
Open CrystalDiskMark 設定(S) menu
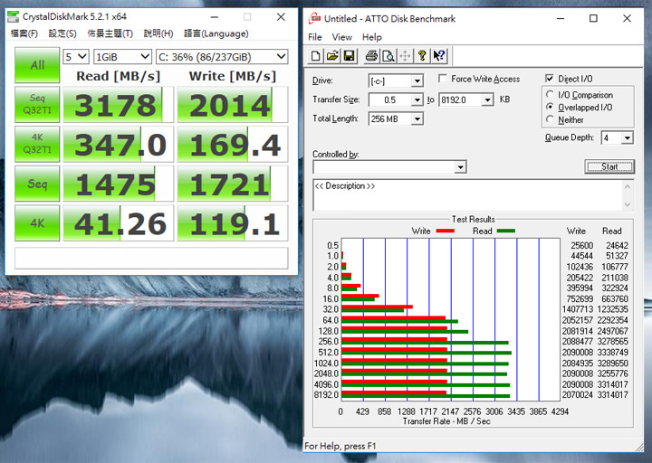(62, 33)
